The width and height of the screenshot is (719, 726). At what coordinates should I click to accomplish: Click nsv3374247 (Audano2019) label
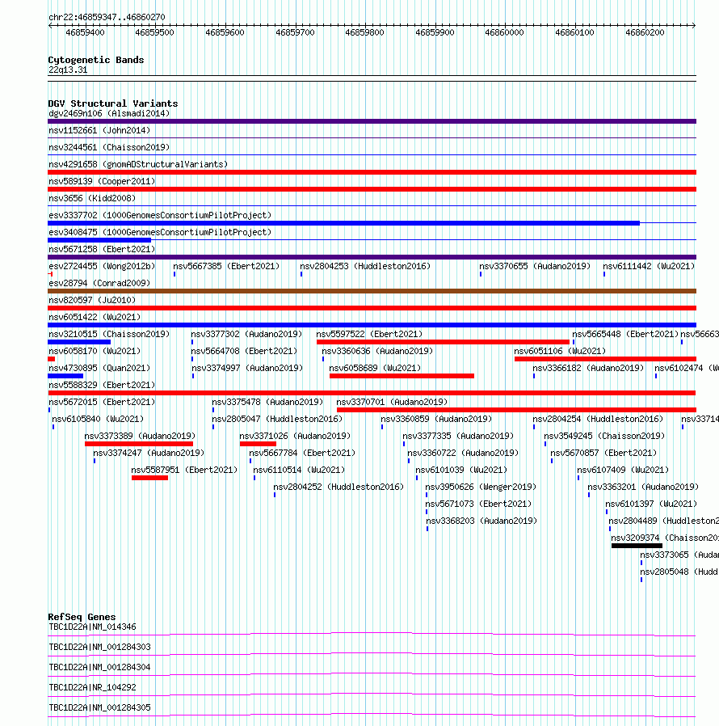point(149,454)
